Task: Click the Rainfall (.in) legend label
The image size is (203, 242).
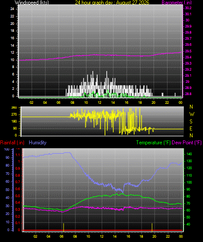Action: coord(12,143)
